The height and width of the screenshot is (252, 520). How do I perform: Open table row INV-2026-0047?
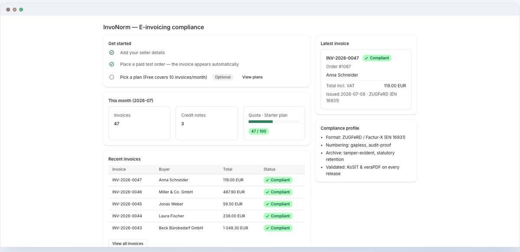coord(207,180)
